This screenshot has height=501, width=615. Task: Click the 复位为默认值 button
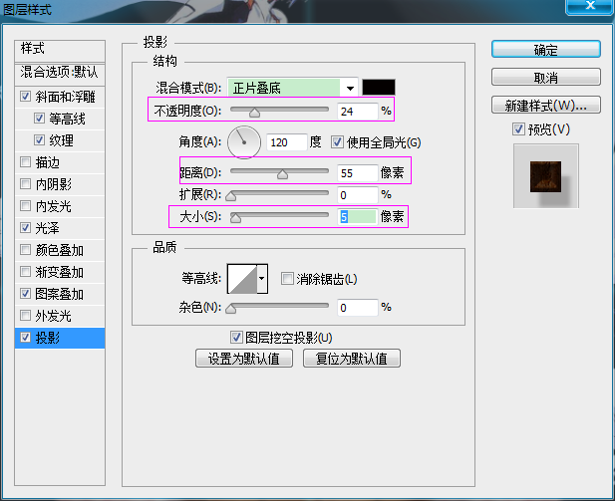(352, 359)
